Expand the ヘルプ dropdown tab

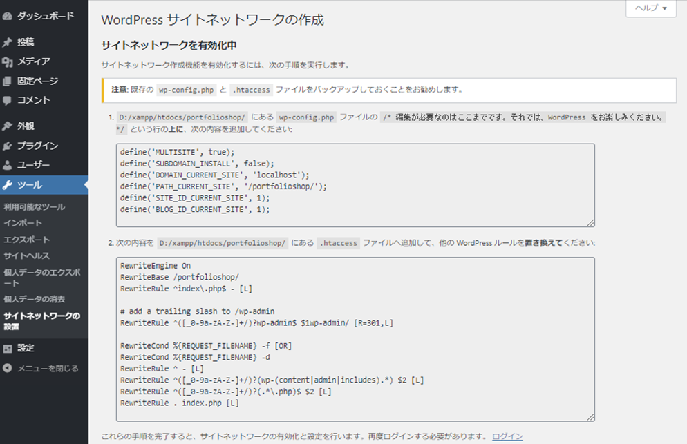tap(650, 8)
